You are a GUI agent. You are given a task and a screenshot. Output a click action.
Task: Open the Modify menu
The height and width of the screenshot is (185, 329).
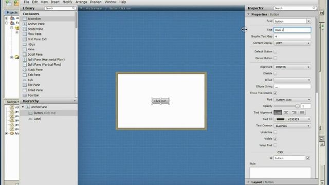click(67, 2)
